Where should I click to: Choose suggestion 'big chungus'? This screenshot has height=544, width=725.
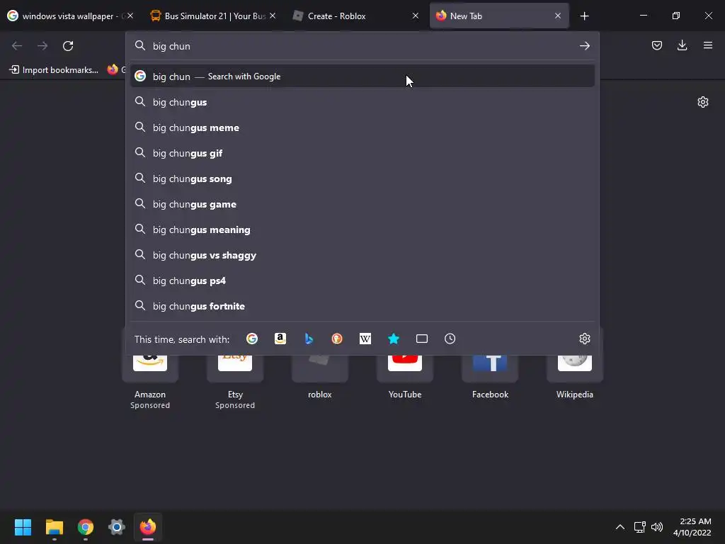click(362, 102)
